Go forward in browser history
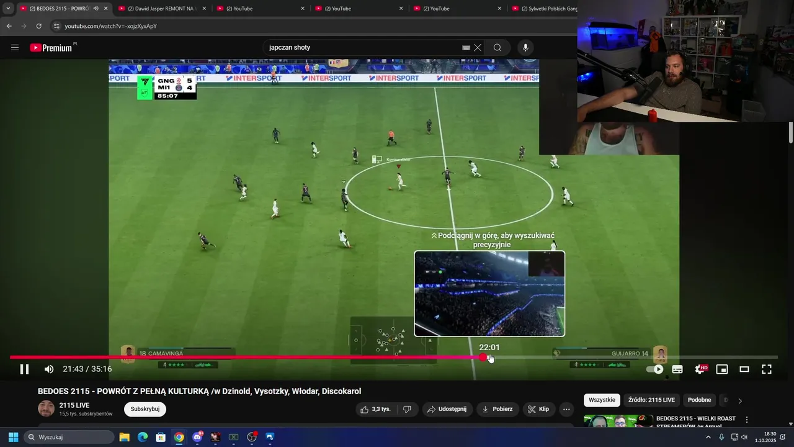Viewport: 794px width, 447px height. click(x=24, y=26)
